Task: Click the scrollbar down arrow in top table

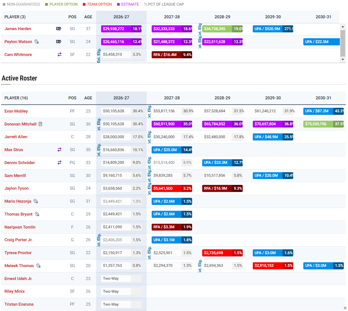Action: pyautogui.click(x=343, y=59)
